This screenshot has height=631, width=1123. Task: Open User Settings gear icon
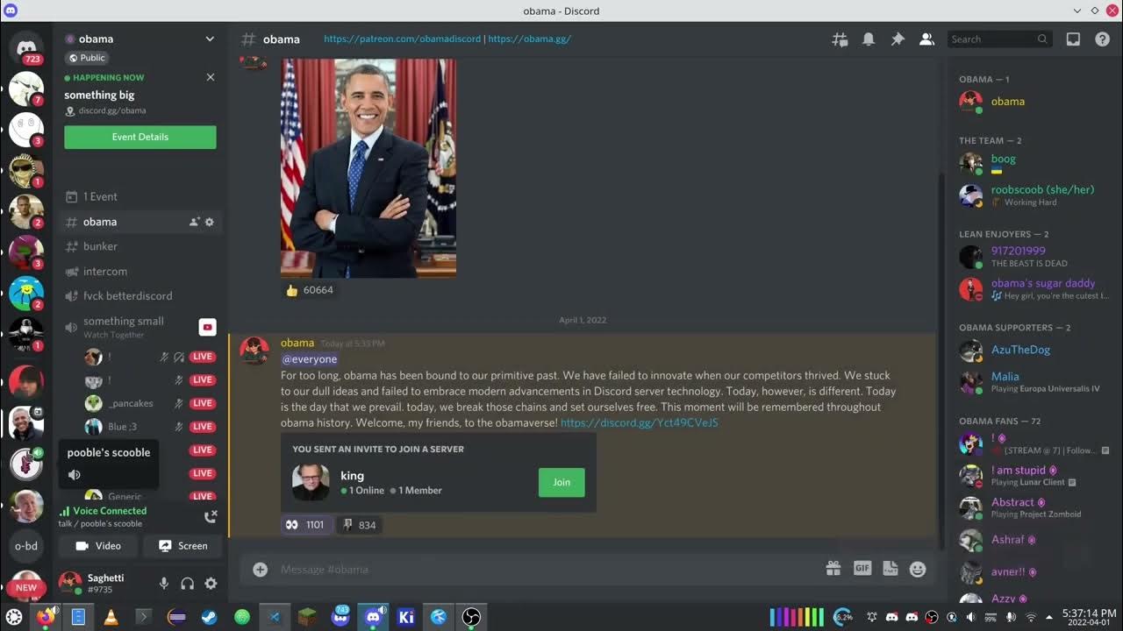pos(211,583)
